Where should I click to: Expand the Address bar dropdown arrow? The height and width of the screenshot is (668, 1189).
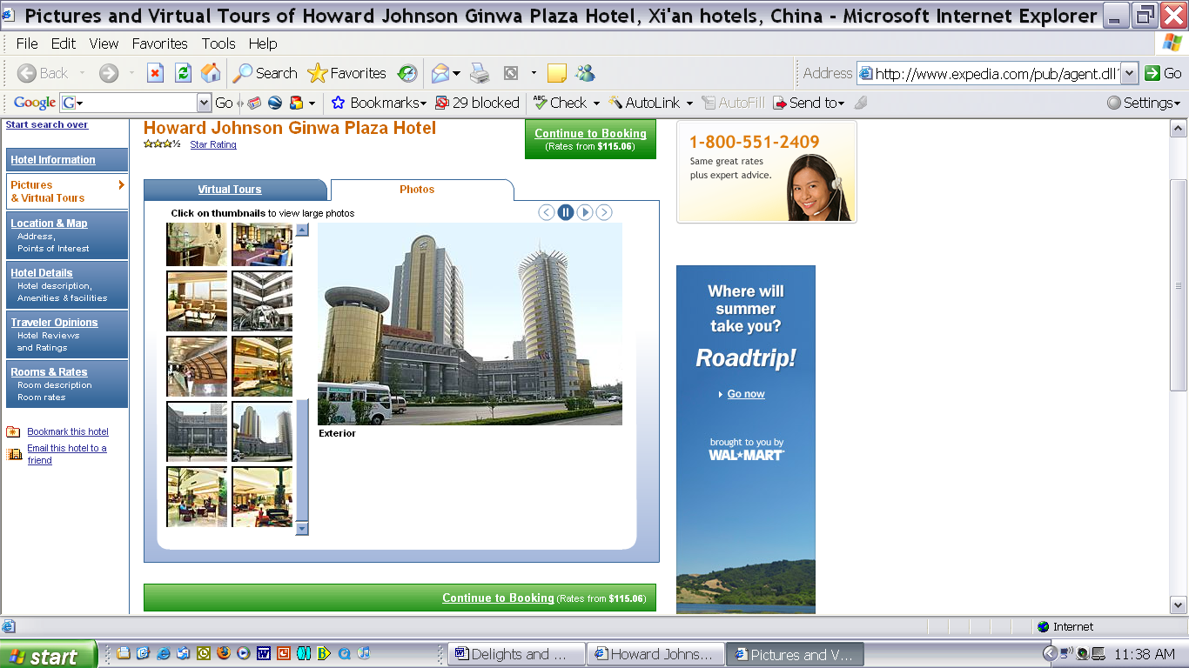pos(1130,74)
